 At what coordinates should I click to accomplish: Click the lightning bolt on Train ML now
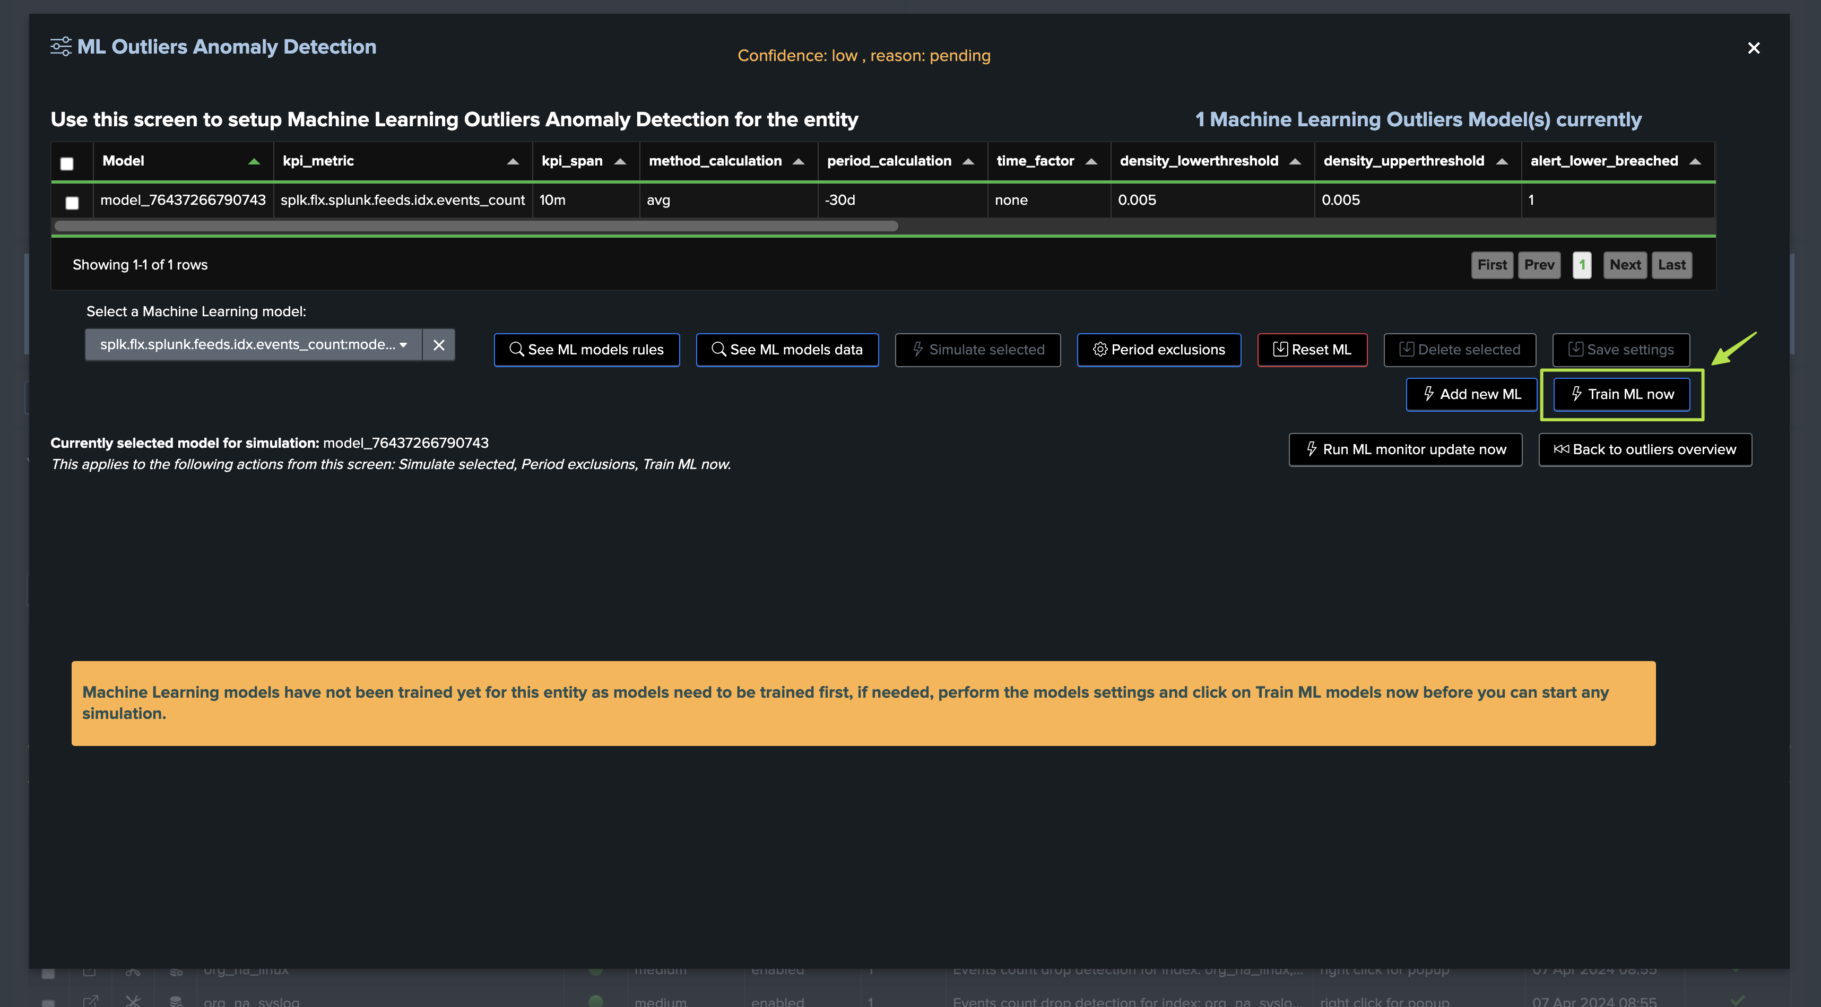(1576, 394)
